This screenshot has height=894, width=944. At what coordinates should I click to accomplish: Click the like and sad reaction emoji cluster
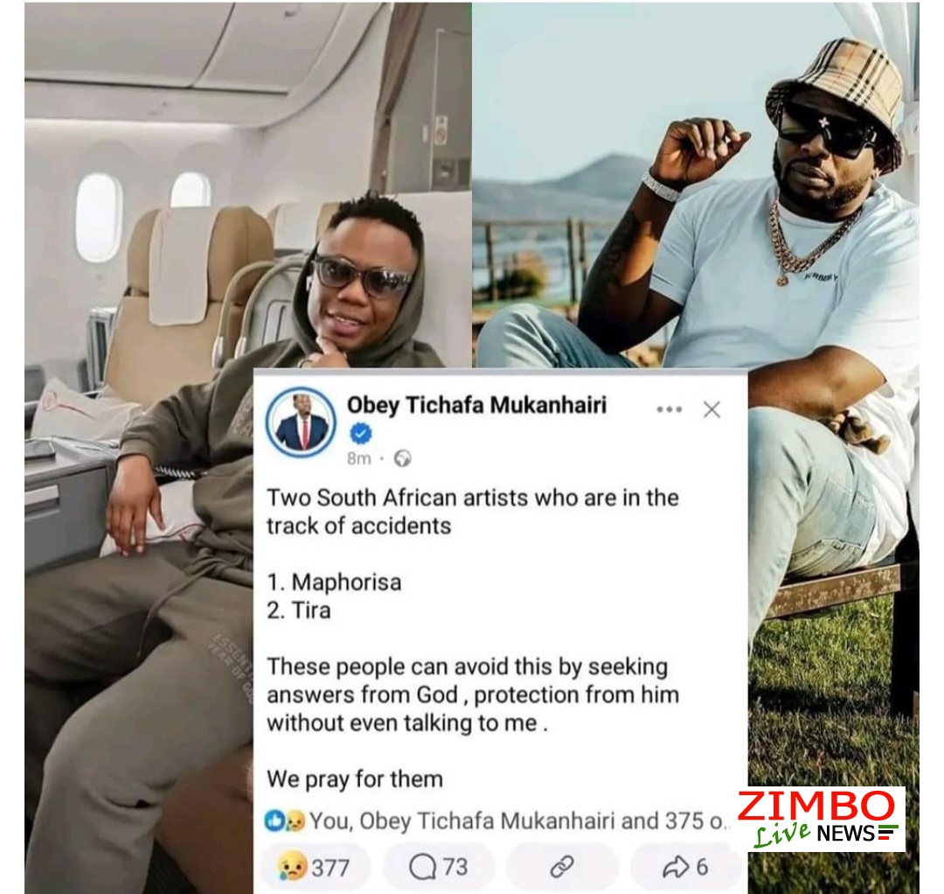click(x=284, y=821)
